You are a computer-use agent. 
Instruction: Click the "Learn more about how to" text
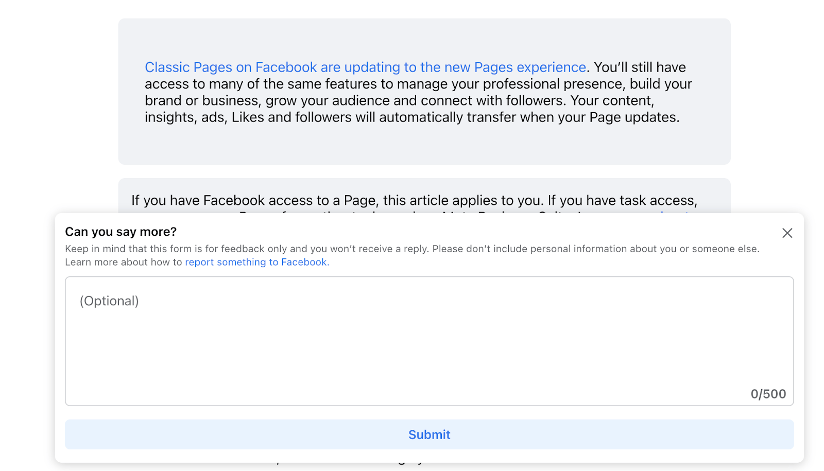coord(124,262)
